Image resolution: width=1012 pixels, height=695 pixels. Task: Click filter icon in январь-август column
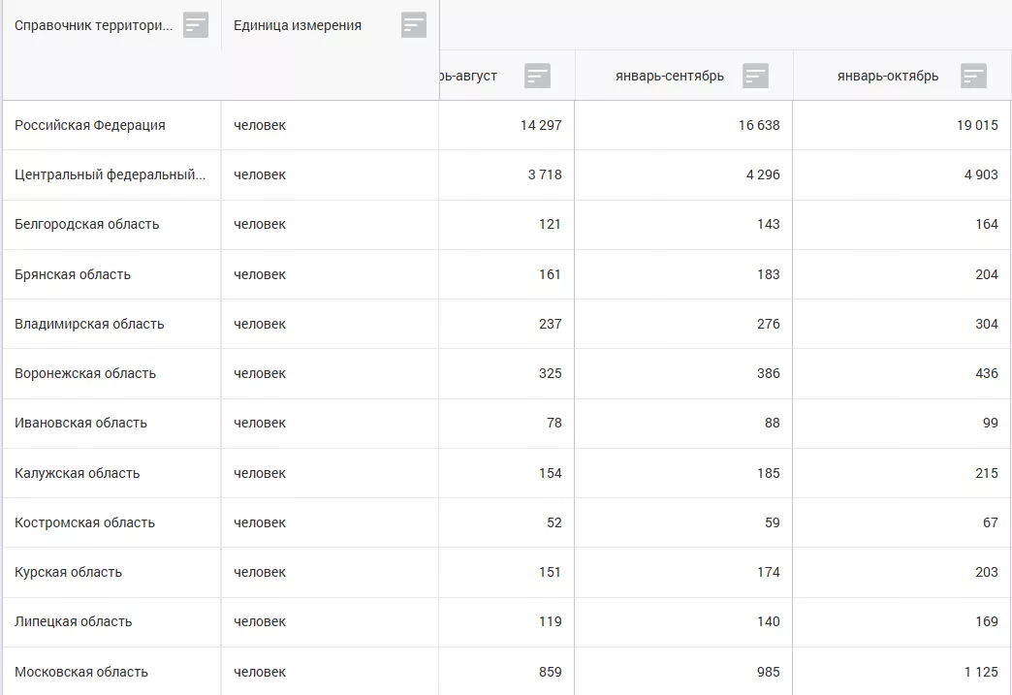point(537,76)
